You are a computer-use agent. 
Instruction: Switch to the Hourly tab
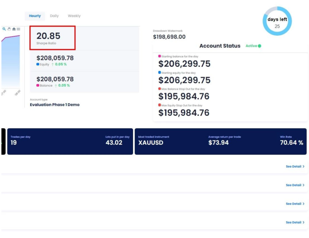click(x=35, y=16)
